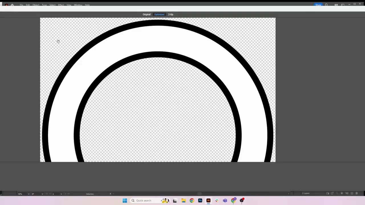Click the Selection status text
The width and height of the screenshot is (365, 205).
pos(90,194)
